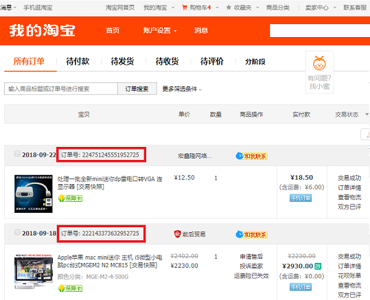Image resolution: width=370 pixels, height=300 pixels.
Task: Click 手机订单 badge under ¥18.50
Action: click(301, 198)
